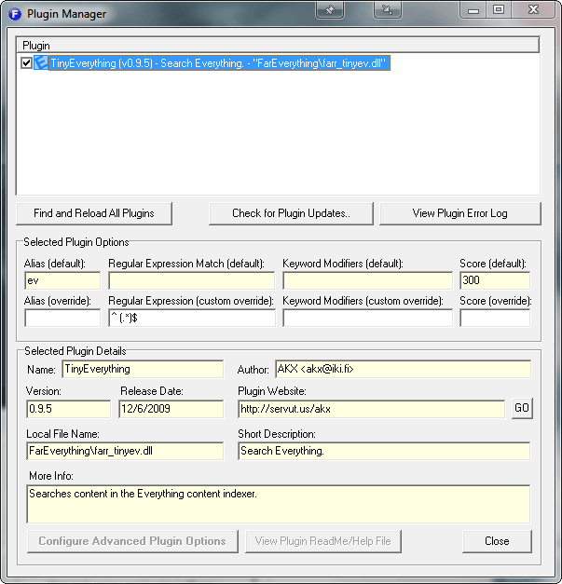Click the Author field with AKX email
The height and width of the screenshot is (584, 562).
404,369
